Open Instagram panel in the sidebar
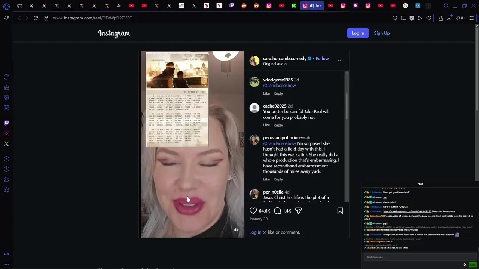The width and height of the screenshot is (479, 269). click(x=6, y=133)
